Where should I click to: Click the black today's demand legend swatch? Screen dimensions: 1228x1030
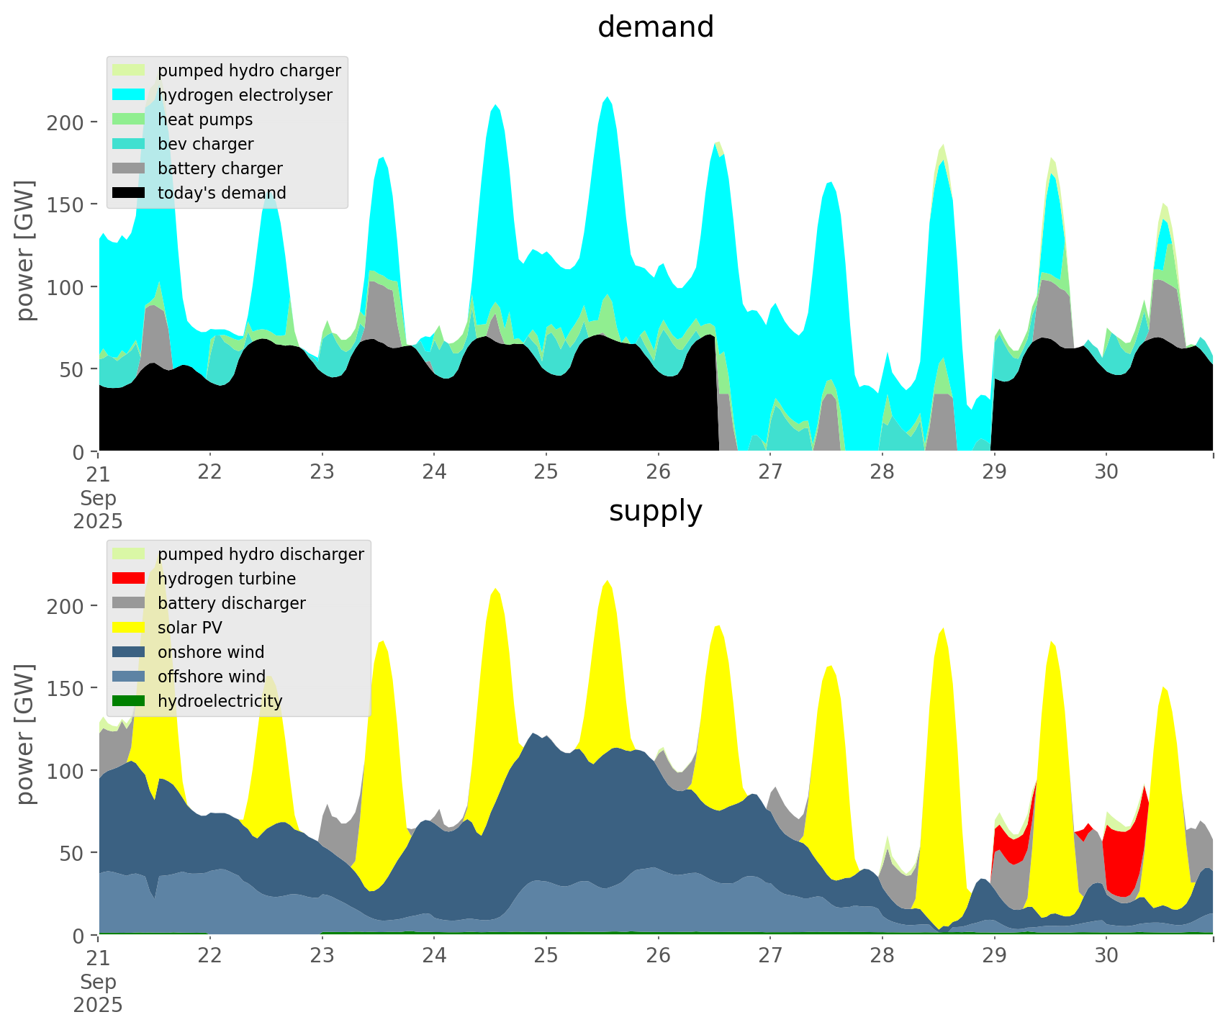click(129, 193)
